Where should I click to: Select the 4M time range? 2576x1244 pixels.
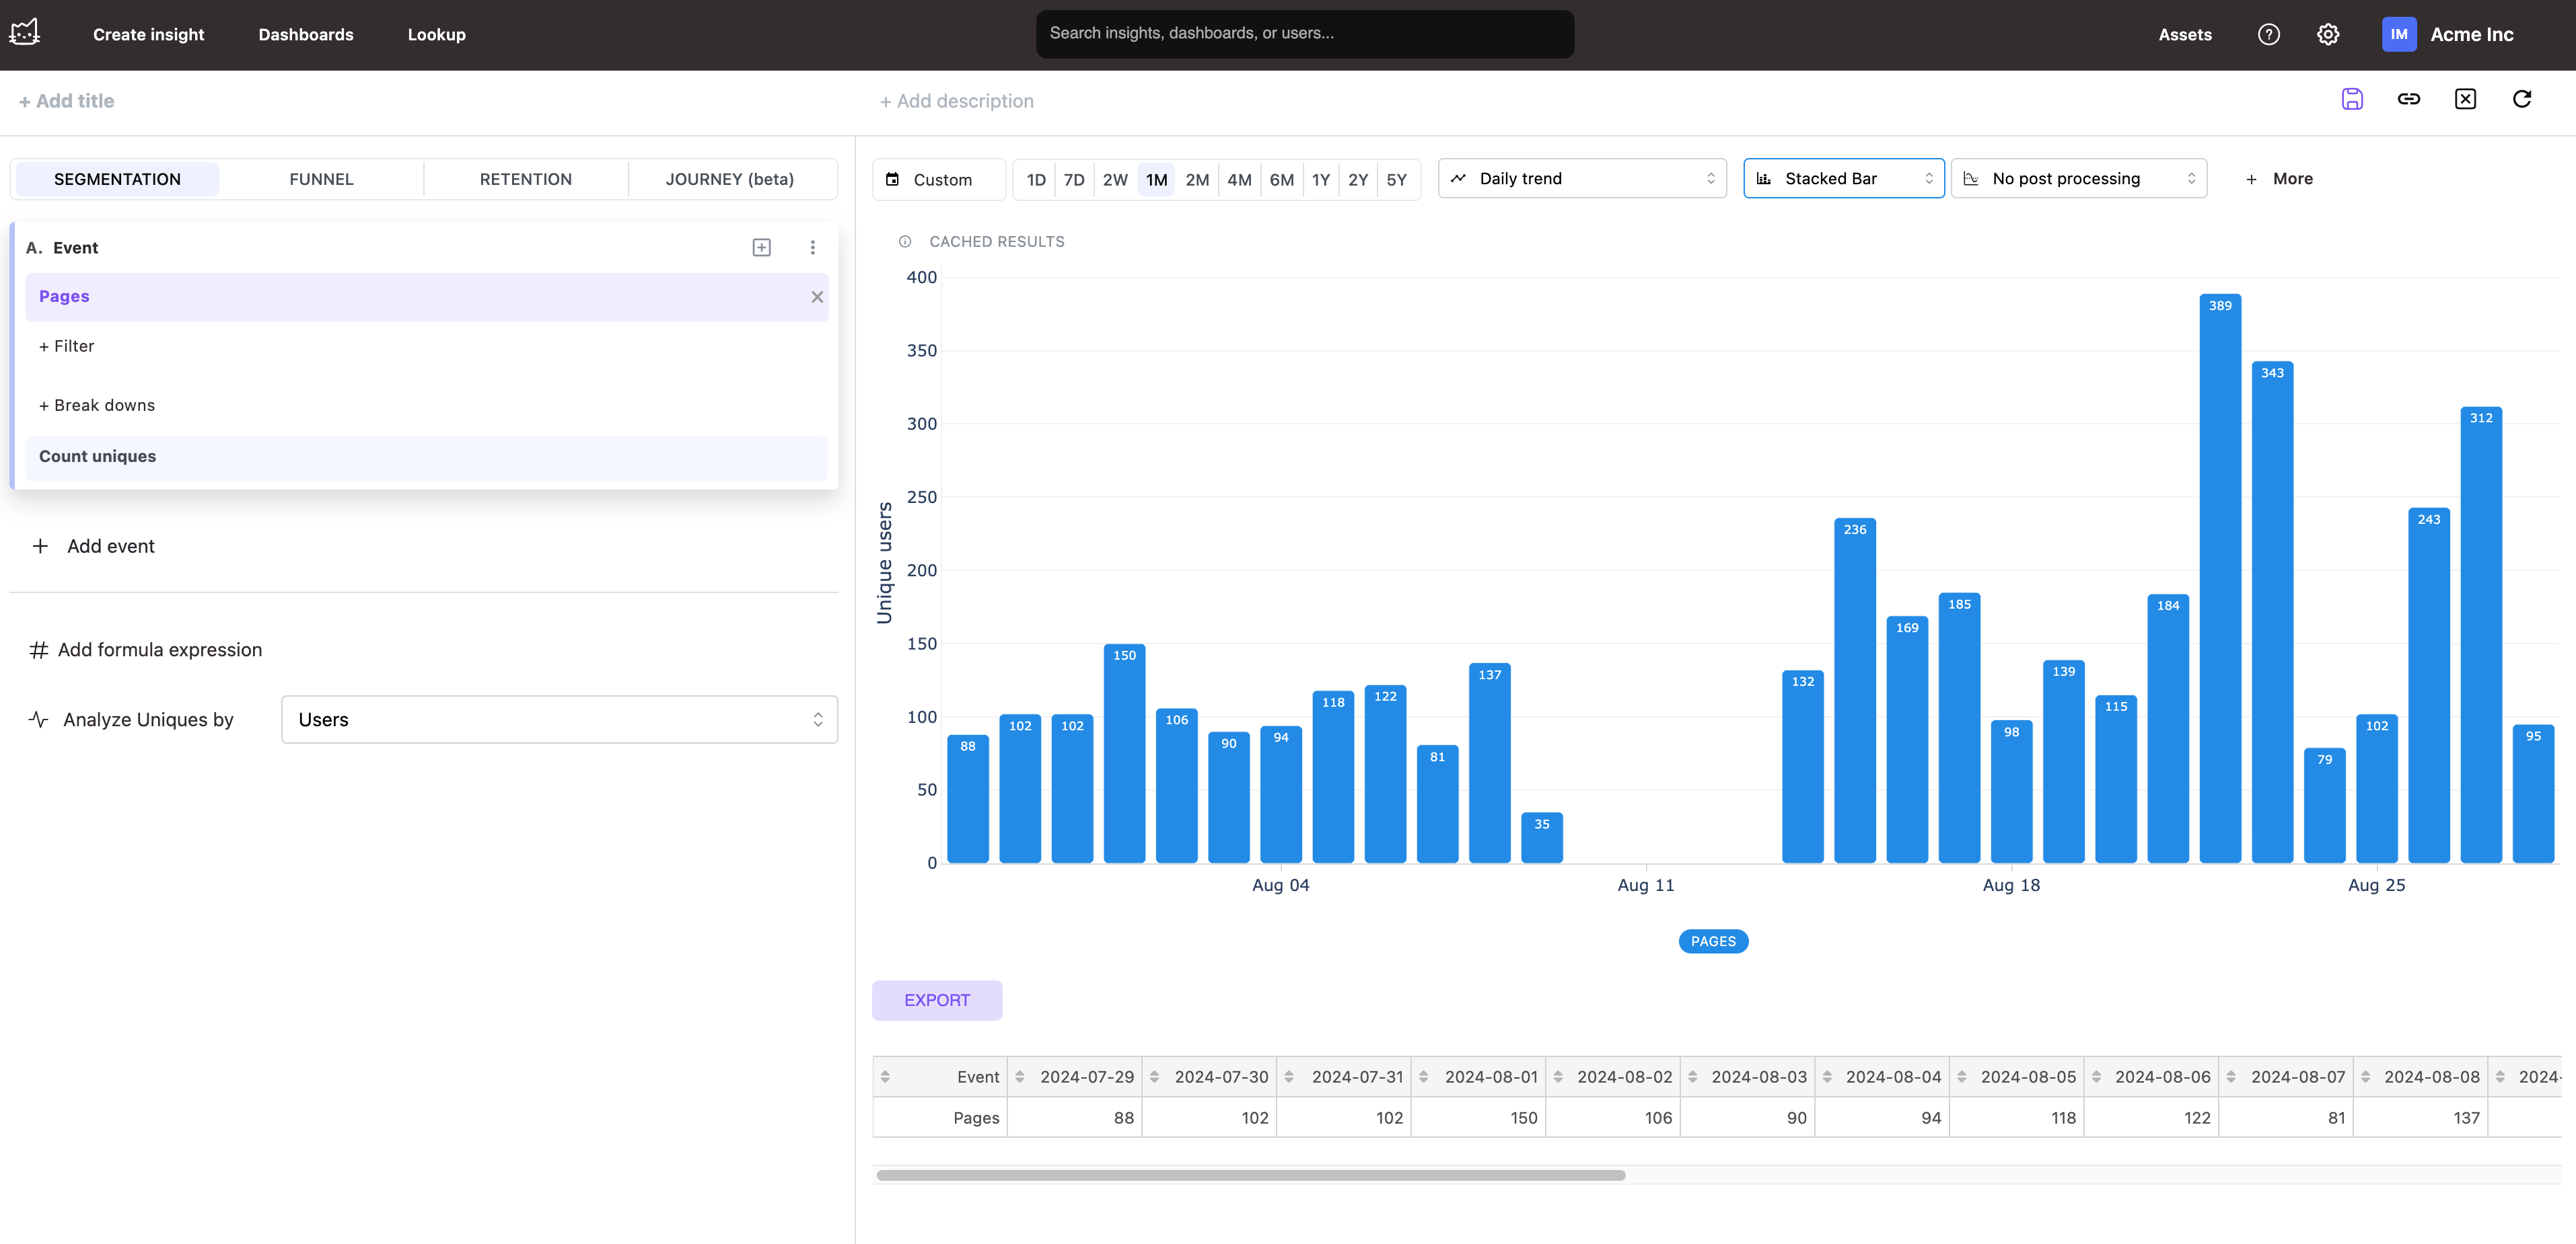(x=1239, y=180)
